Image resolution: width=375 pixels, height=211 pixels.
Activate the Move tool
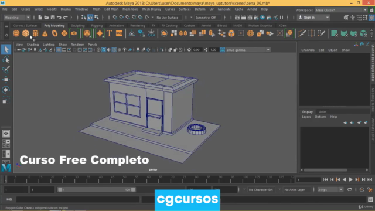[6, 80]
